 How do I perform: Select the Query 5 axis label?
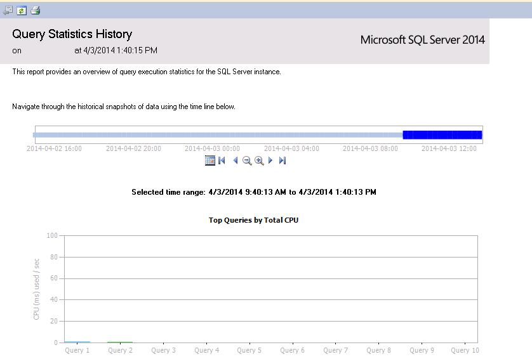[249, 350]
